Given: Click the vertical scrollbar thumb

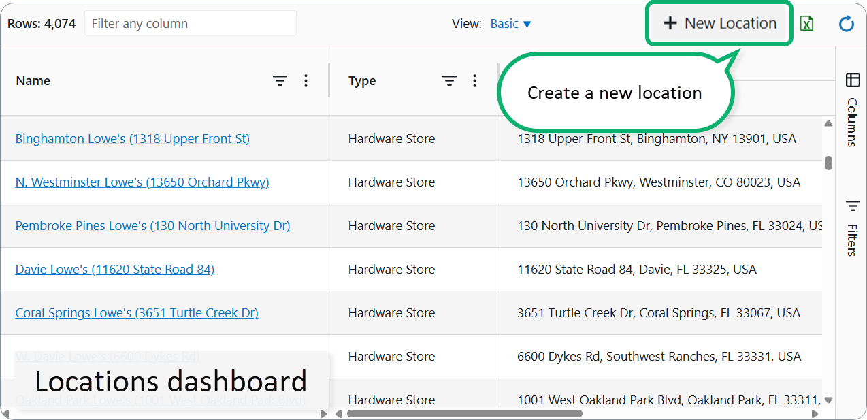Looking at the screenshot, I should point(828,163).
